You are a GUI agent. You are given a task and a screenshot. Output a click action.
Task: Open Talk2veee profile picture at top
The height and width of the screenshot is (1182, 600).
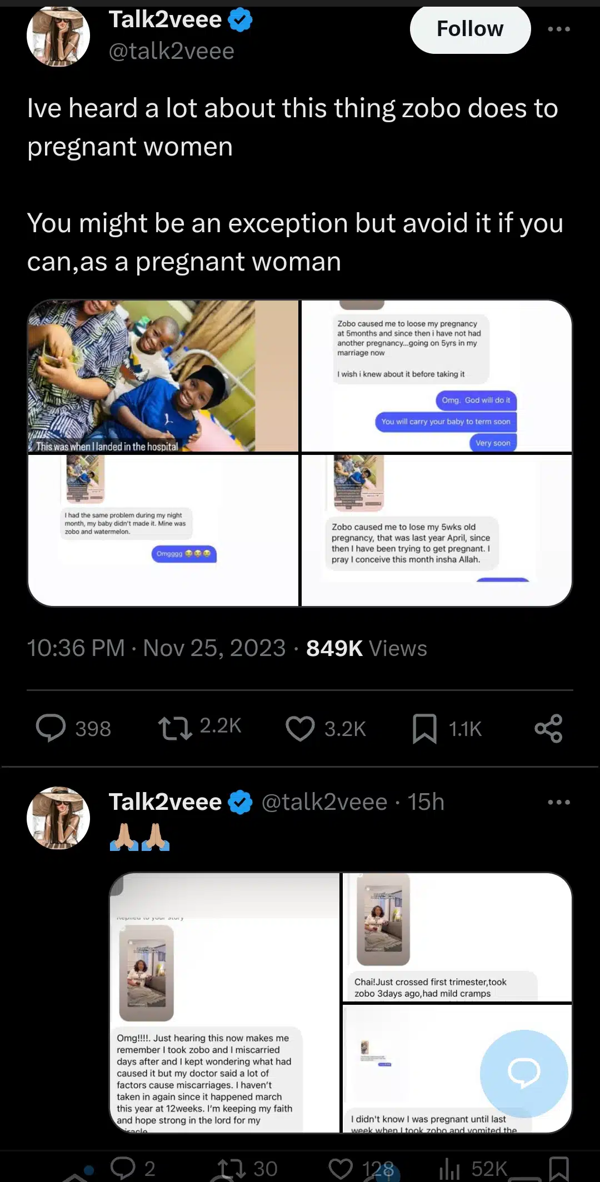coord(58,36)
